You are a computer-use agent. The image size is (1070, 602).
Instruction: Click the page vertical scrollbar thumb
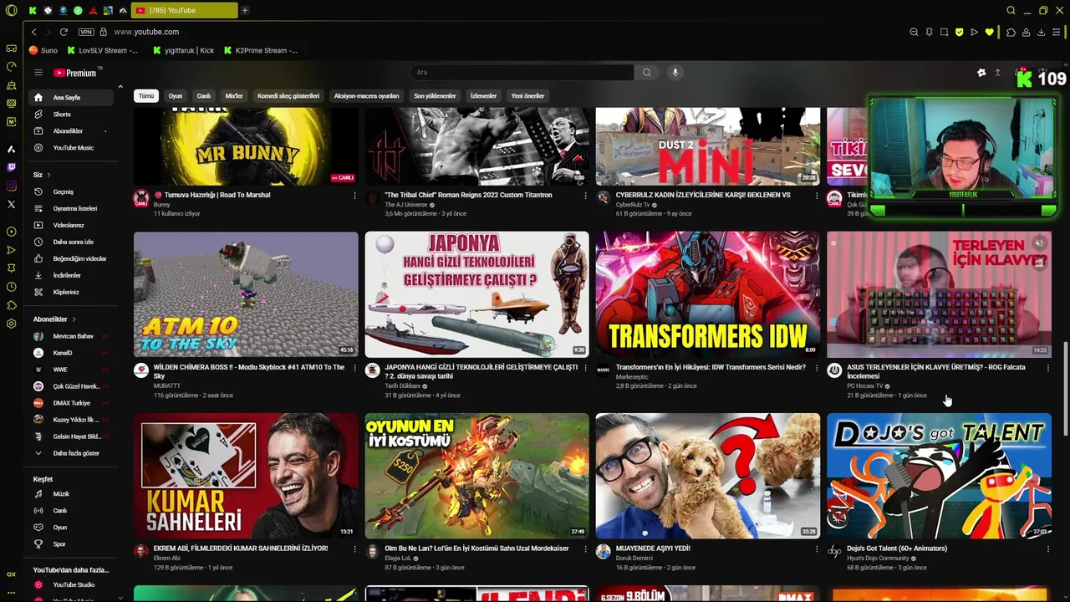coord(1064,389)
